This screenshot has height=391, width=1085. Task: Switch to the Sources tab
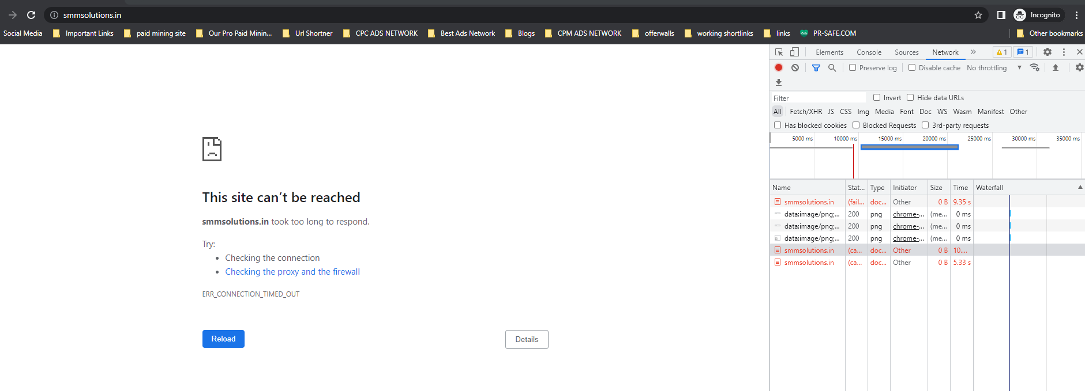(907, 52)
